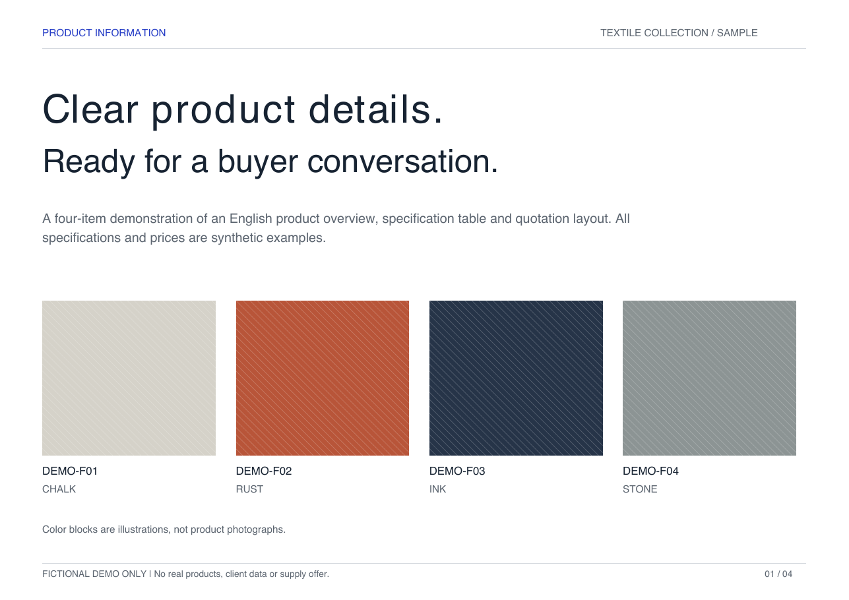Click the DEMO-F02 product code label
The height and width of the screenshot is (600, 849).
pyautogui.click(x=264, y=471)
